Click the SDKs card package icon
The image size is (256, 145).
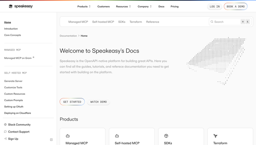pos(166,136)
